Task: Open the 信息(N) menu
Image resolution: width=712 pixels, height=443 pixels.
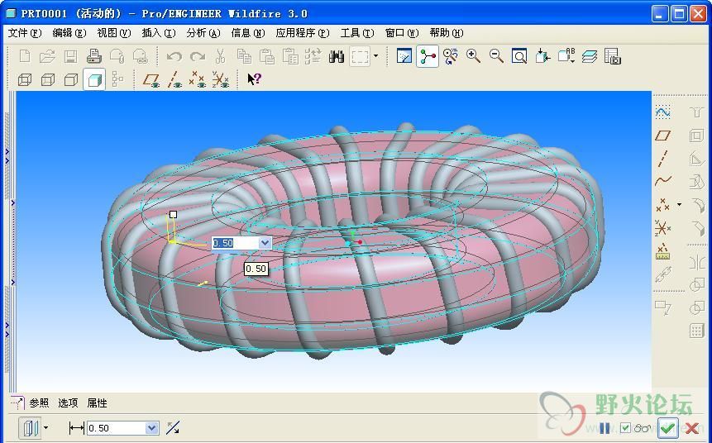Action: (247, 33)
